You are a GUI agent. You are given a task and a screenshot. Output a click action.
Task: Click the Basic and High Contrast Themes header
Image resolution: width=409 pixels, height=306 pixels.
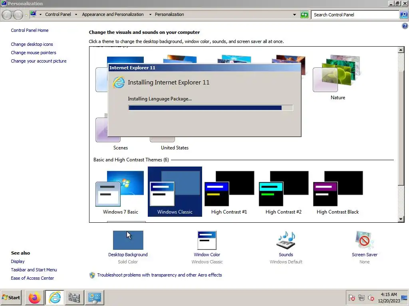(131, 159)
